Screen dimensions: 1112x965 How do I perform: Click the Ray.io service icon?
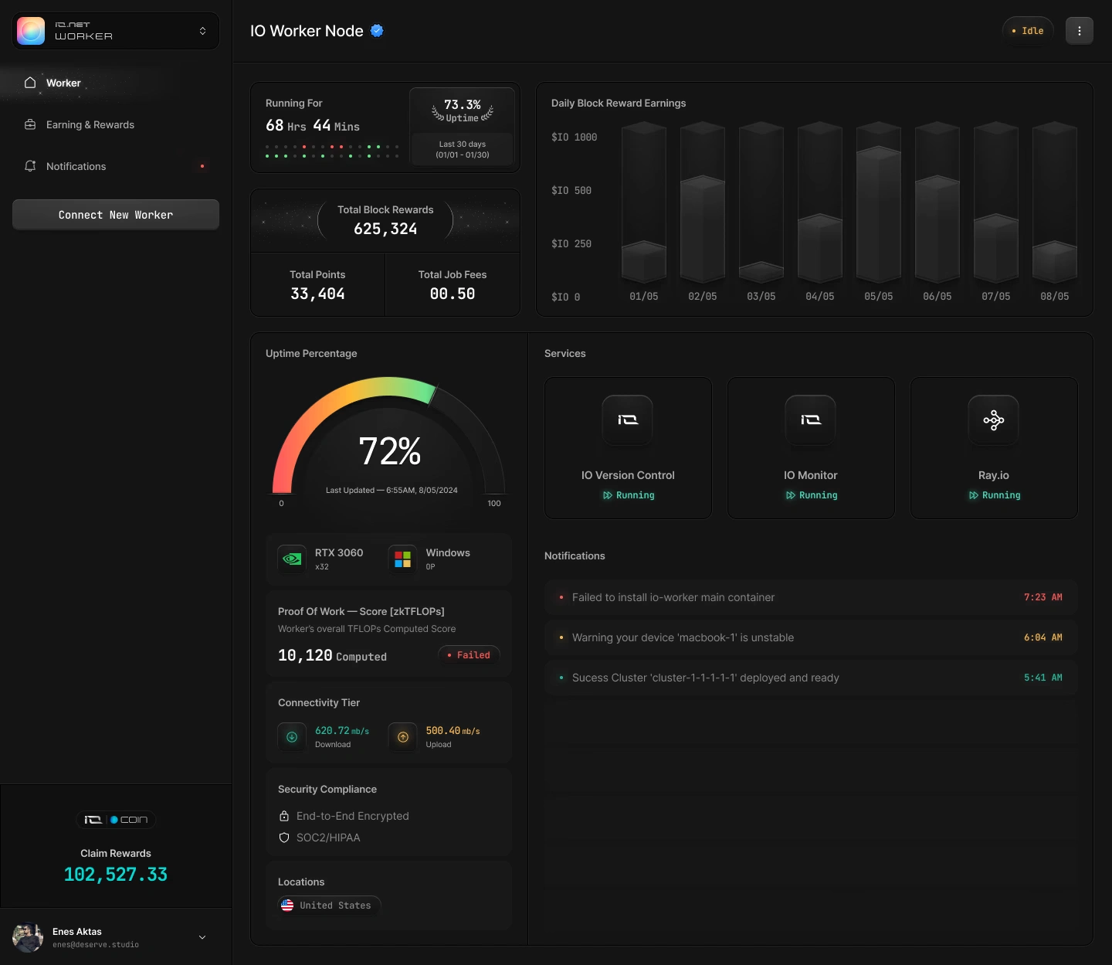994,420
